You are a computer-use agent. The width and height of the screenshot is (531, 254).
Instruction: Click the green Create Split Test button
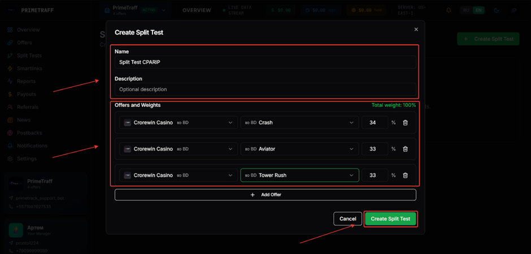pyautogui.click(x=390, y=219)
